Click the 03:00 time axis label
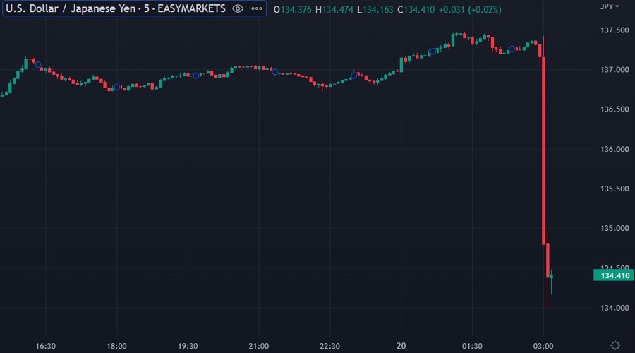Viewport: 635px width, 353px height. click(x=543, y=346)
